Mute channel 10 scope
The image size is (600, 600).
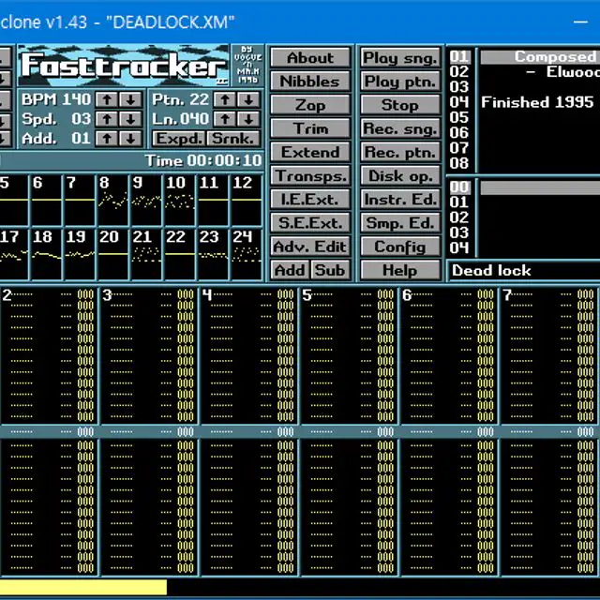(x=179, y=200)
